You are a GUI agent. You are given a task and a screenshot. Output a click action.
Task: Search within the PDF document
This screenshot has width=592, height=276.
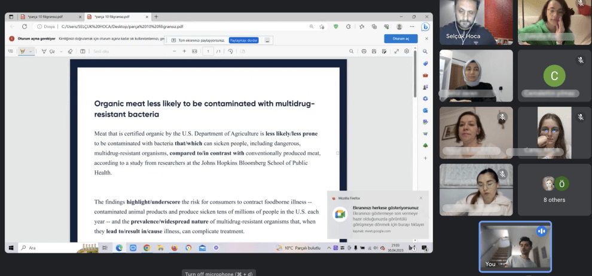[x=352, y=51]
